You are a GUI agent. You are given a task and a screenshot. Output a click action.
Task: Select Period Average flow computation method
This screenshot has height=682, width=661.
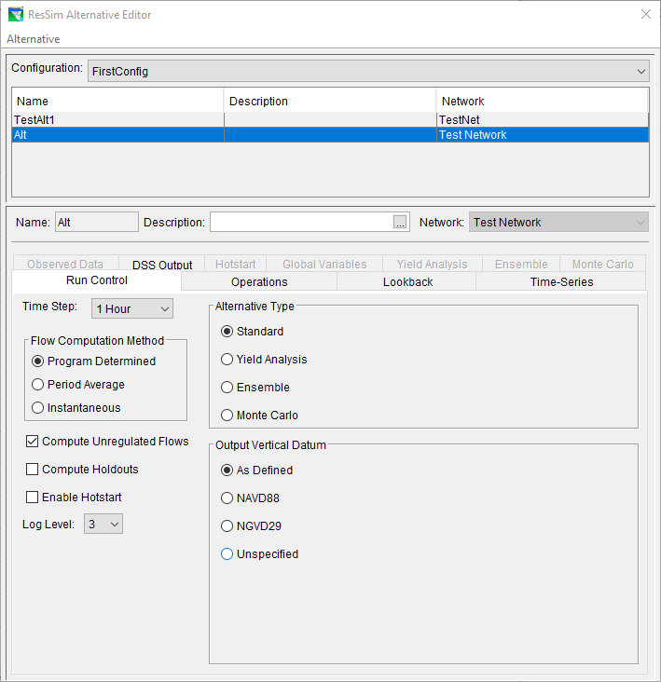click(x=38, y=385)
